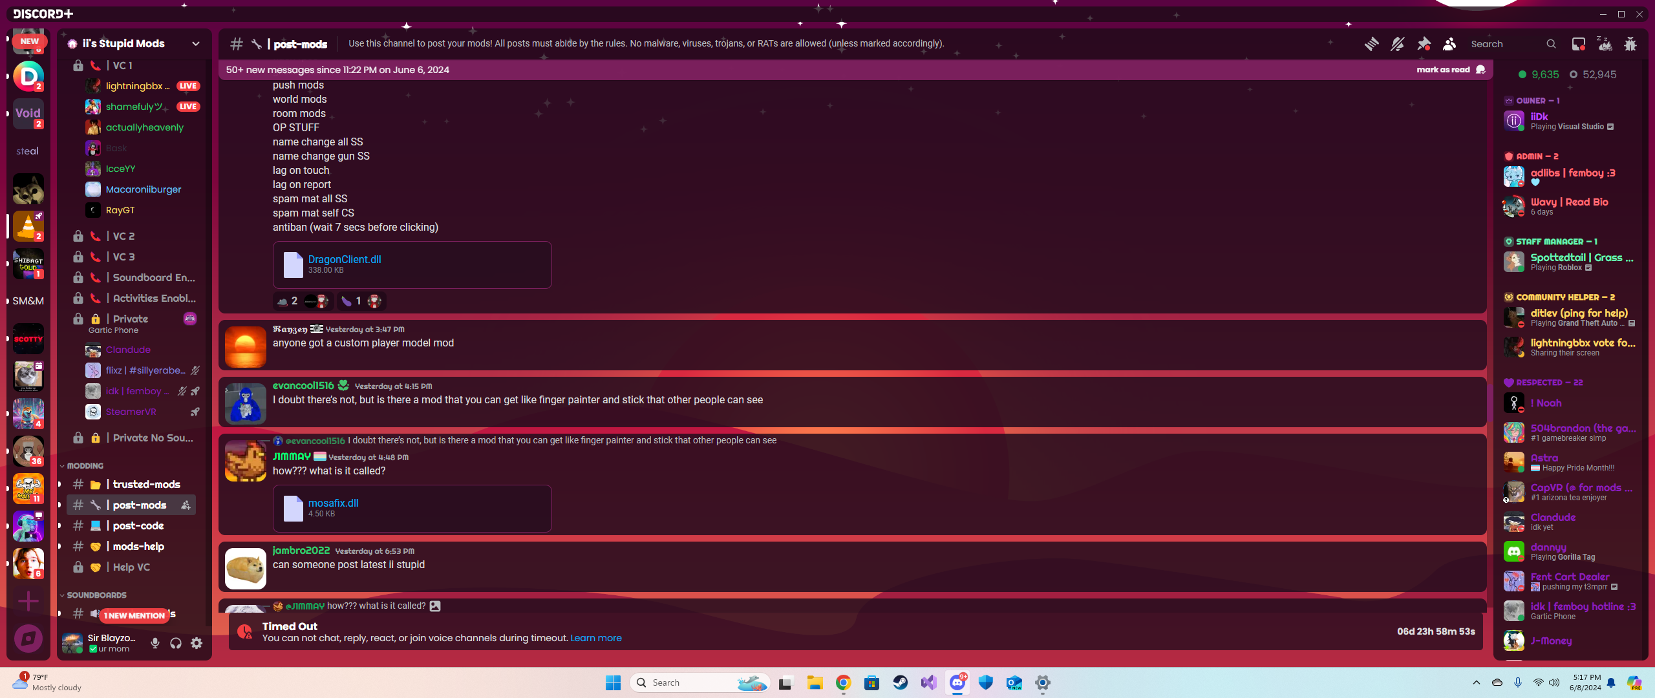Open the inbox icon in the header

click(1578, 44)
